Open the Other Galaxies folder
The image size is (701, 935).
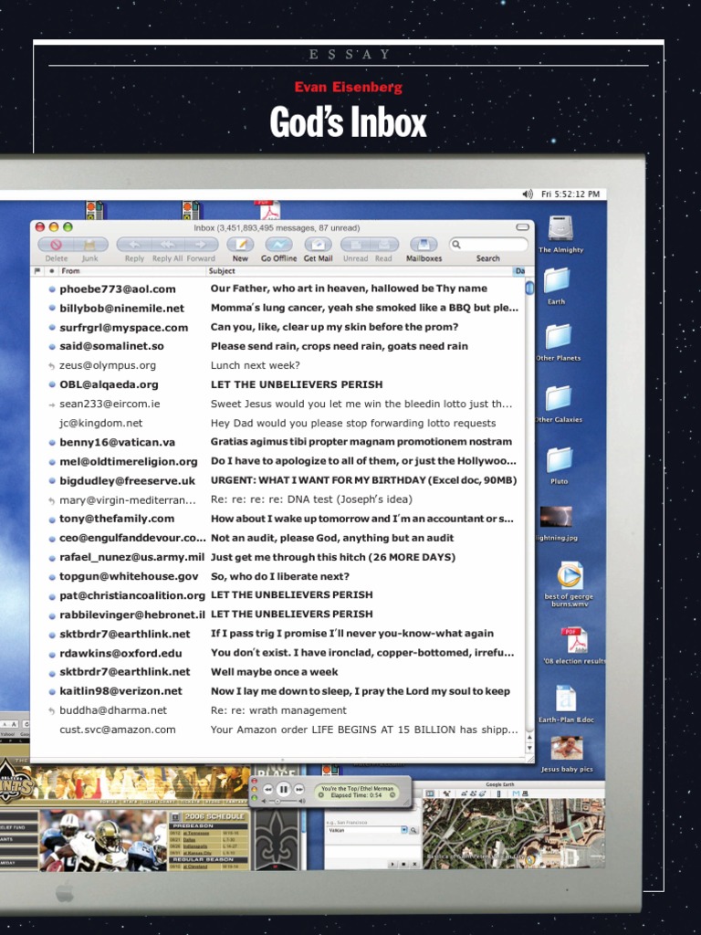[559, 398]
